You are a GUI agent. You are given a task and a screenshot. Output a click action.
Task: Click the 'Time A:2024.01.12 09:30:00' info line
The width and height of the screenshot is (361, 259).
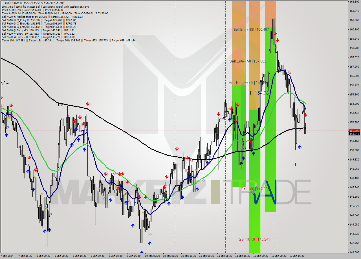[55, 13]
